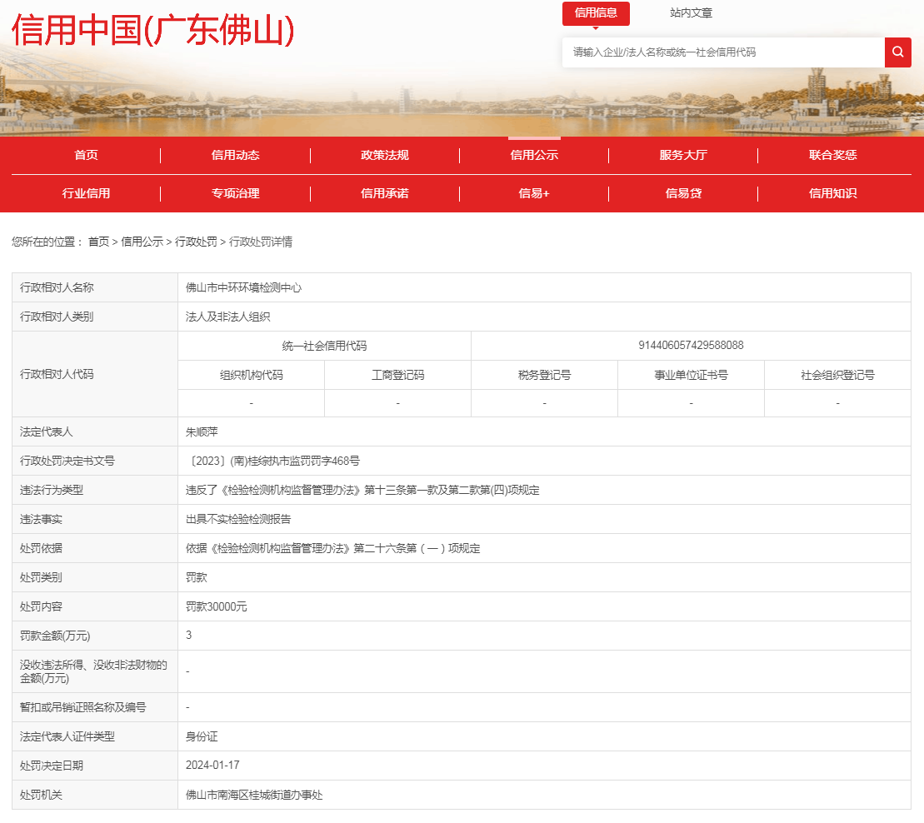Click the 联合奖惩 menu item

tap(832, 155)
